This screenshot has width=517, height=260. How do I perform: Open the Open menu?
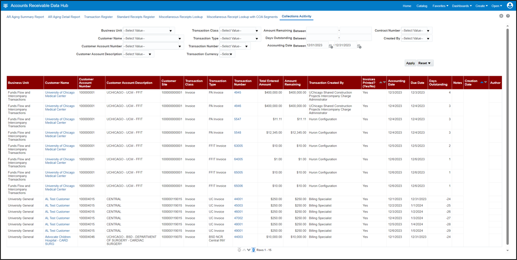[497, 6]
